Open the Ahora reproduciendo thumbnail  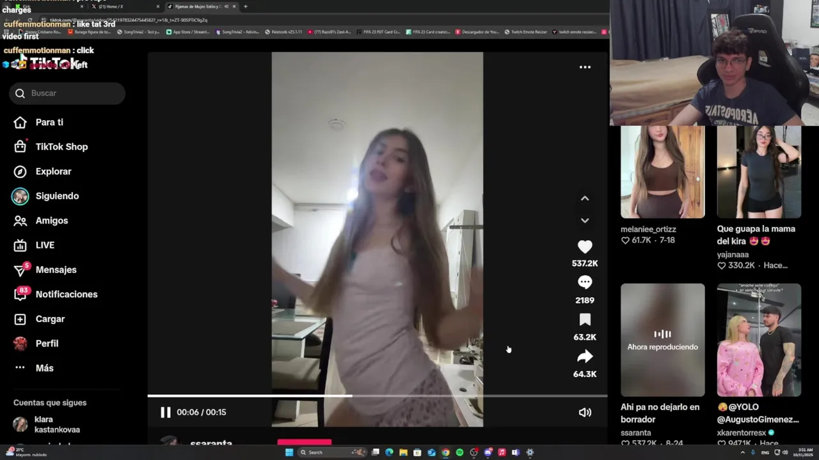[x=663, y=340]
